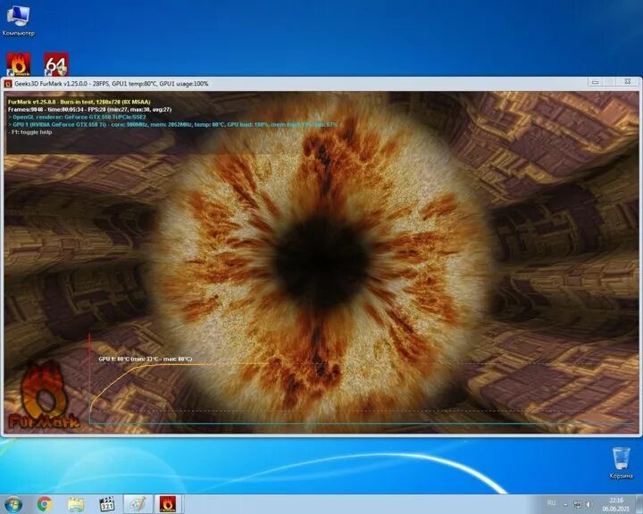Open the network tray icon
Viewport: 643px width, 514px height.
(577, 504)
